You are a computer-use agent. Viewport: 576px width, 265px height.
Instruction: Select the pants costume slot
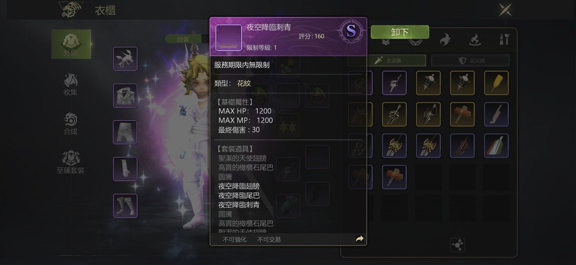point(125,132)
